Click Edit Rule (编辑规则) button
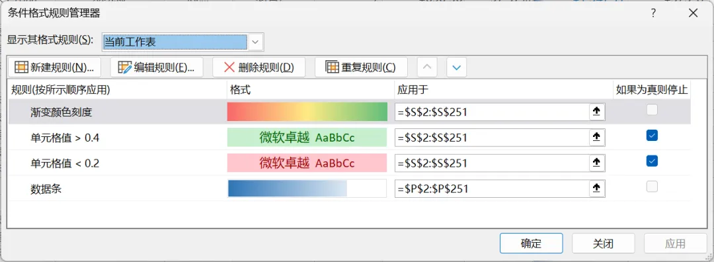This screenshot has width=714, height=262. click(x=157, y=67)
